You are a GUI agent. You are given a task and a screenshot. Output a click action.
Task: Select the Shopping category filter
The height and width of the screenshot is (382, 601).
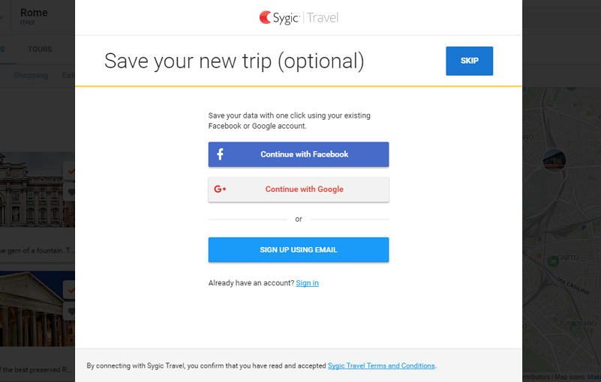click(x=31, y=75)
